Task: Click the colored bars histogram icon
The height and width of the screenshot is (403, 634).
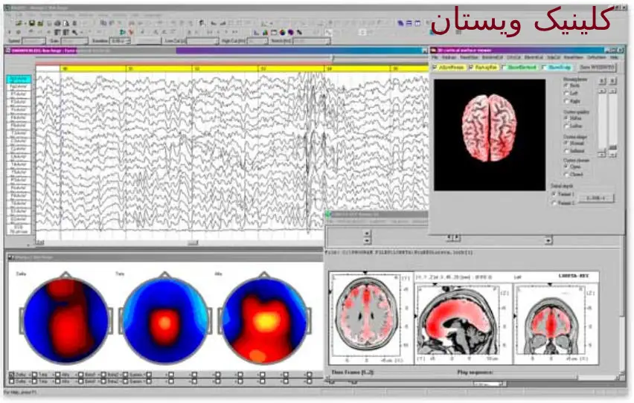Action: [x=265, y=32]
